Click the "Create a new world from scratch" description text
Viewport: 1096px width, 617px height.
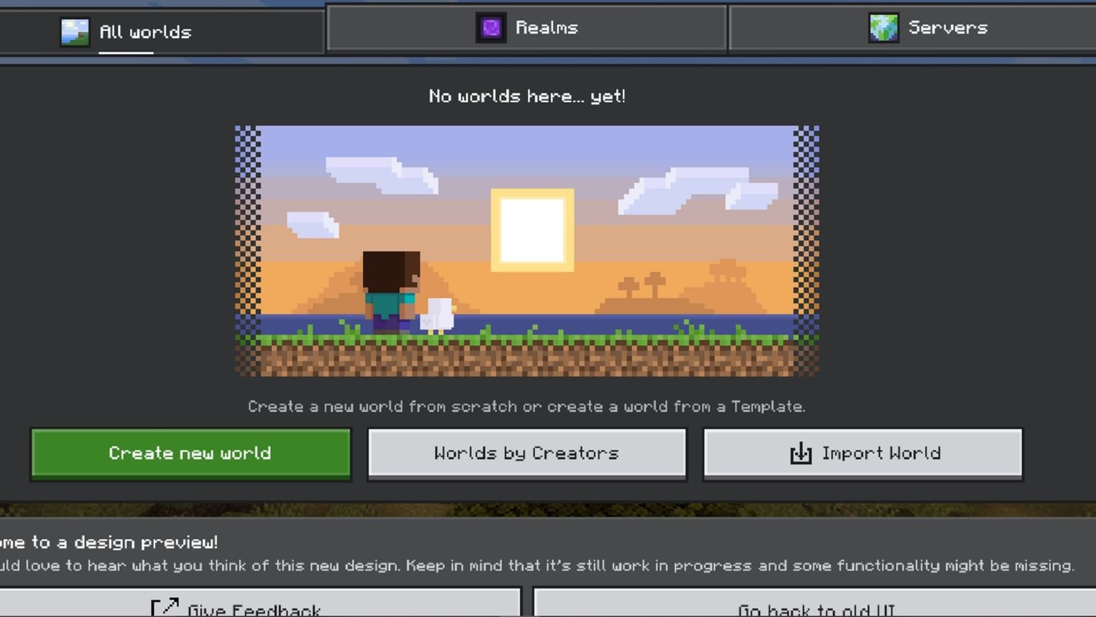click(526, 407)
